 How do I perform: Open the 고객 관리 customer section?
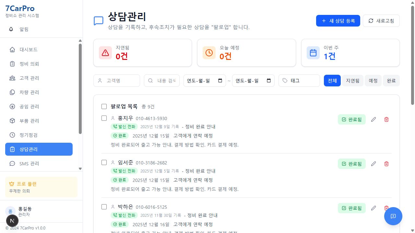[30, 78]
